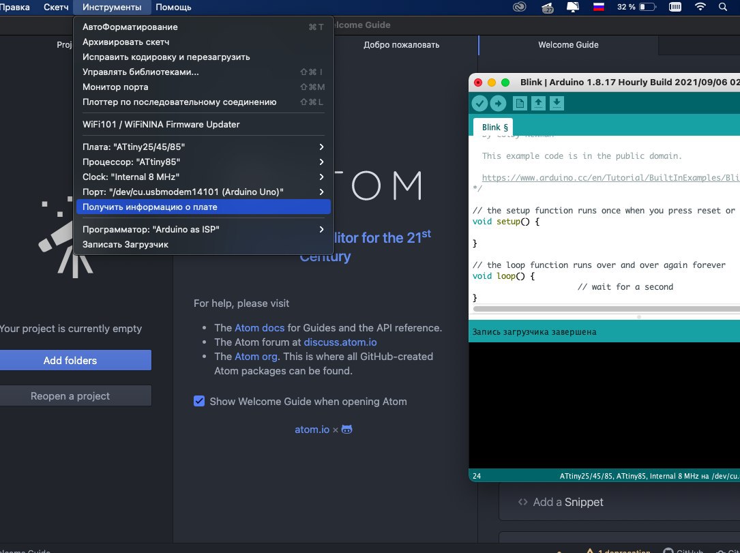Image resolution: width=740 pixels, height=553 pixels.
Task: Open Плоттер по последовательному соединению
Action: pyautogui.click(x=203, y=102)
